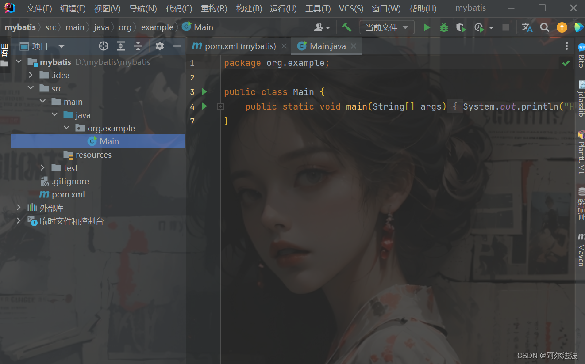
Task: Run the application with the green Run button
Action: point(426,27)
